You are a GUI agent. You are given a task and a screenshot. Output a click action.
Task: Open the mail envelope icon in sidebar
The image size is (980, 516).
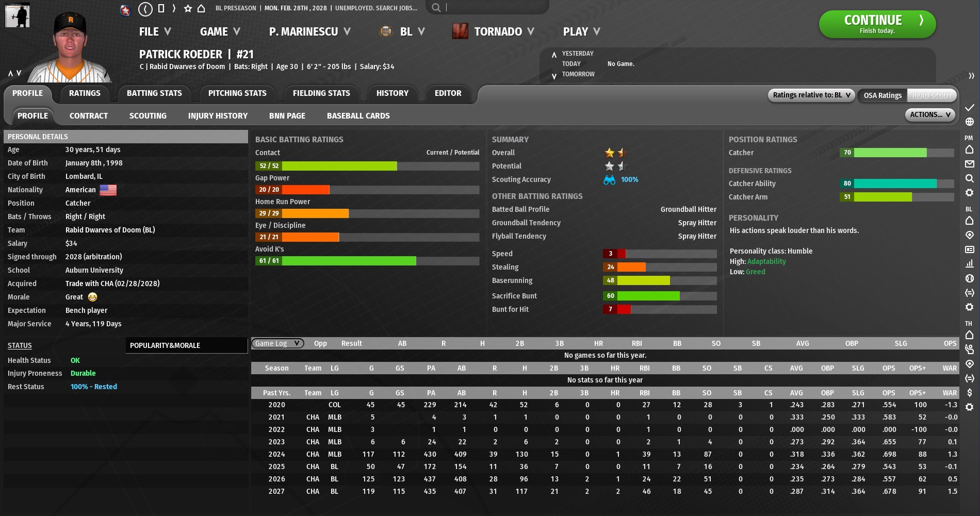[970, 164]
